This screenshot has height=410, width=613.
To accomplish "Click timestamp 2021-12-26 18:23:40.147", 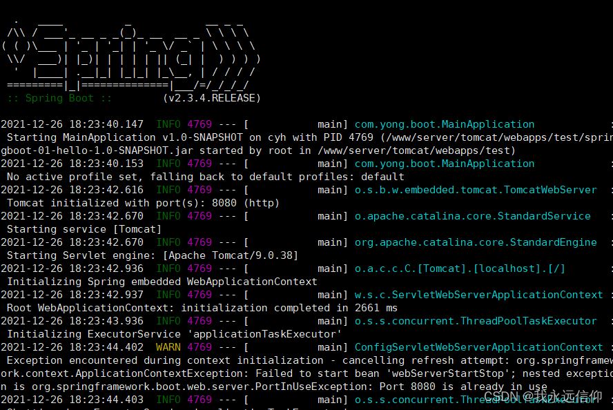I will pos(72,124).
